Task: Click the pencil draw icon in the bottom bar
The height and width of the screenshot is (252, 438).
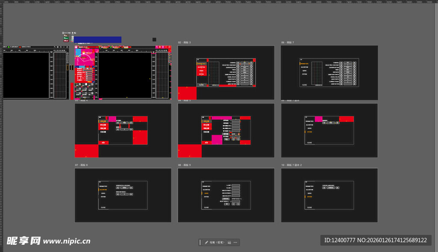Action: (207, 242)
